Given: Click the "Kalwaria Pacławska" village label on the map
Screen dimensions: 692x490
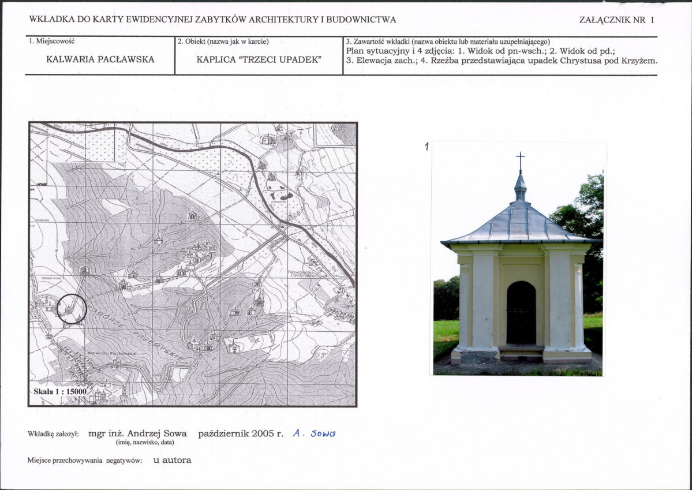Looking at the screenshot, I should tap(111, 353).
